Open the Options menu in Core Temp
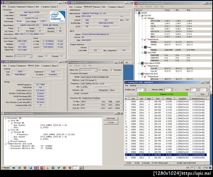 click(77, 66)
